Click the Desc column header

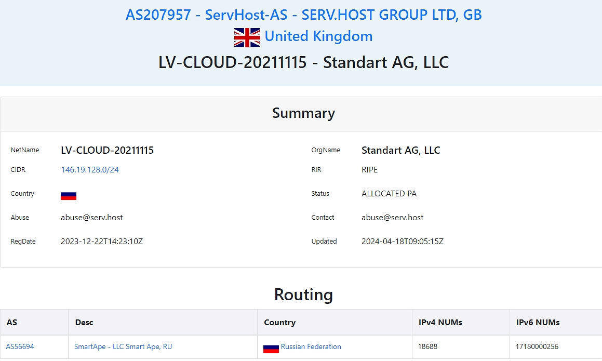click(84, 322)
